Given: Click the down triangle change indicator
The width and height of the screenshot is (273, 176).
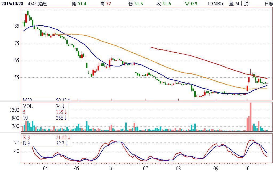Looking at the screenshot, I should pos(186,3).
